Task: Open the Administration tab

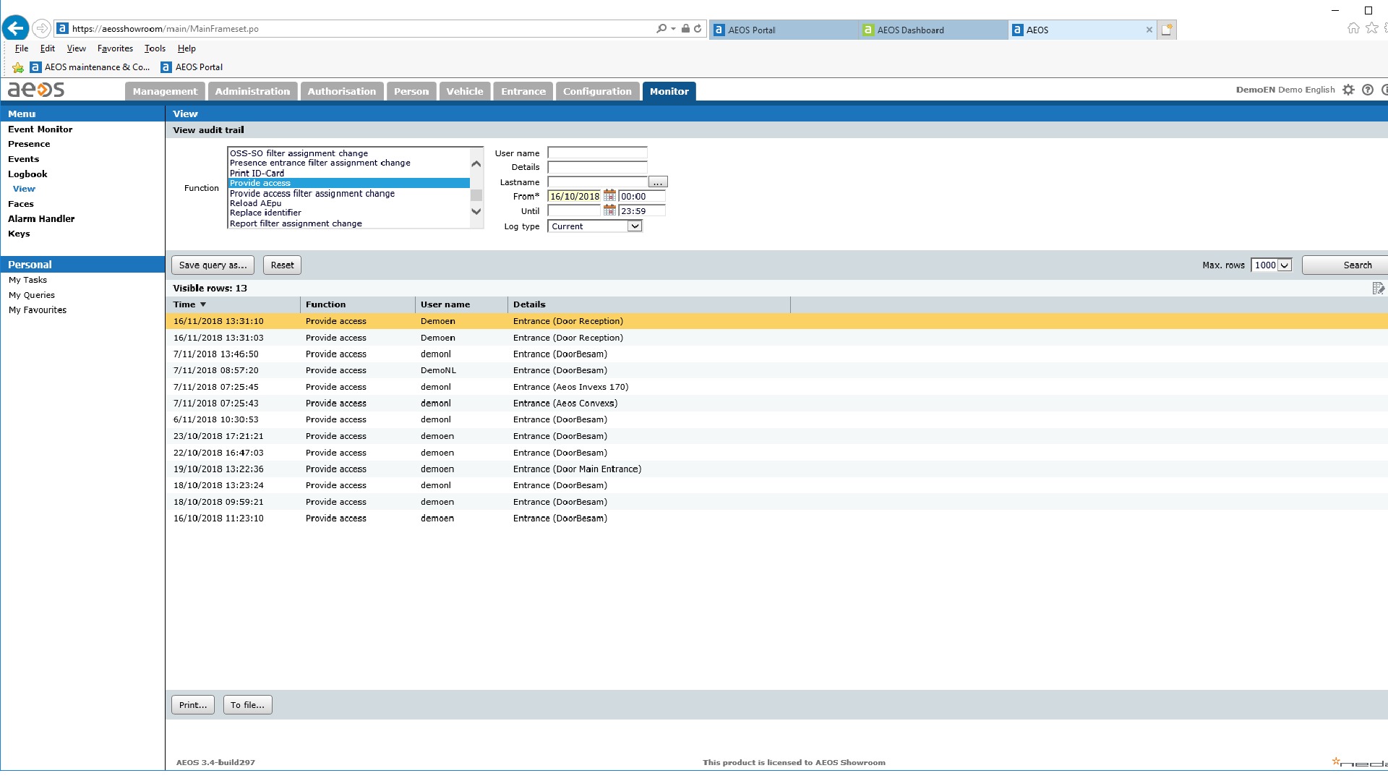Action: point(252,91)
